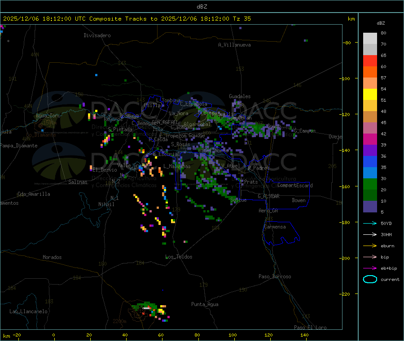The height and width of the screenshot is (341, 404).
Task: Click the Aero_GA map label
Action: pos(268,211)
